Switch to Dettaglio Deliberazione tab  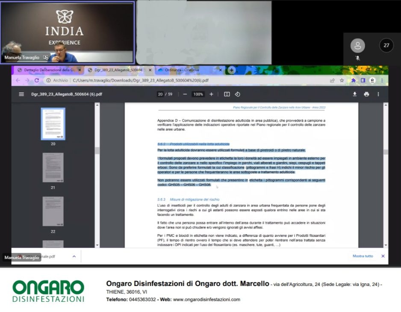pos(46,70)
